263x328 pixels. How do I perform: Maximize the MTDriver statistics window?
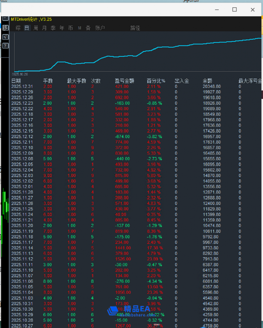(234, 9)
